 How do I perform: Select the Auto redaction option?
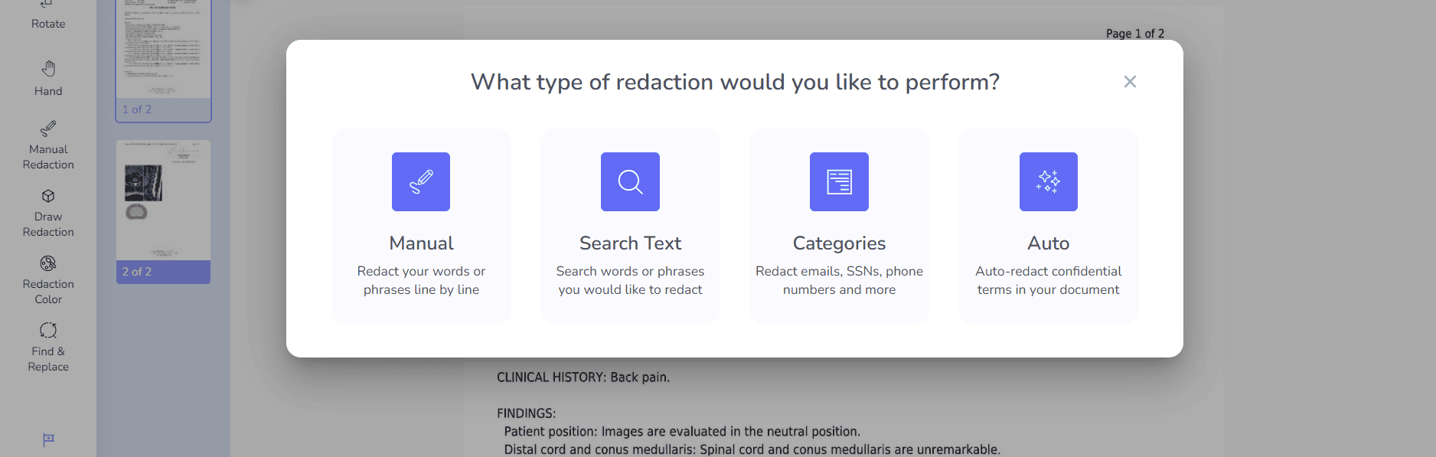tap(1048, 225)
